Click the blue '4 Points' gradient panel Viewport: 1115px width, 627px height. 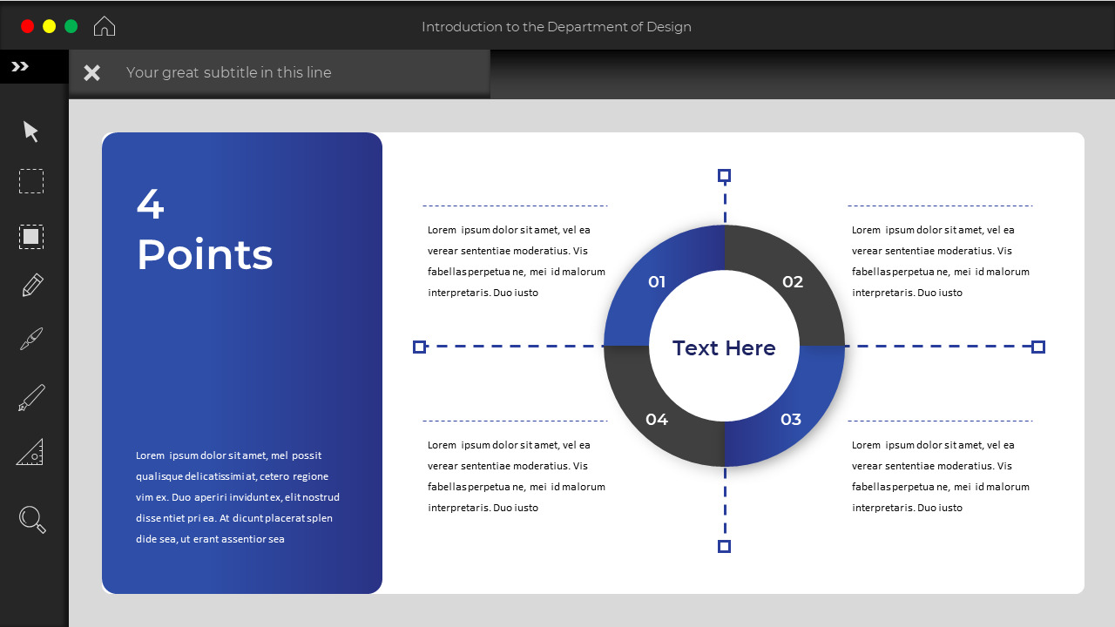click(x=241, y=361)
